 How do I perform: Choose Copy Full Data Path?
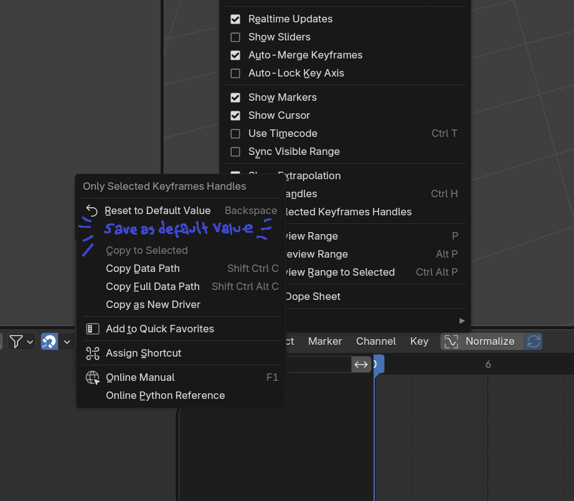(182, 286)
